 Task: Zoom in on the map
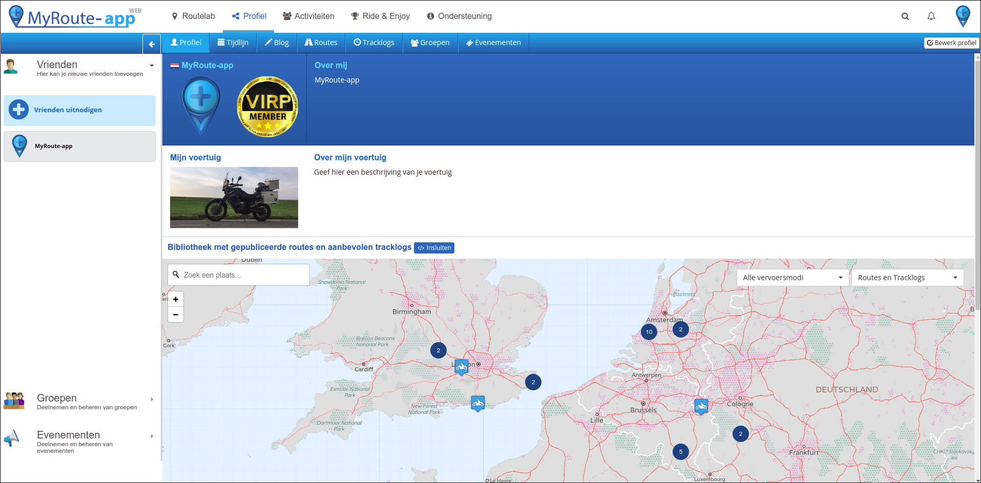point(176,299)
